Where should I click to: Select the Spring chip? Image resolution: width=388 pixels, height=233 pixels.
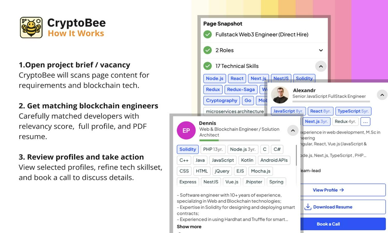click(276, 182)
